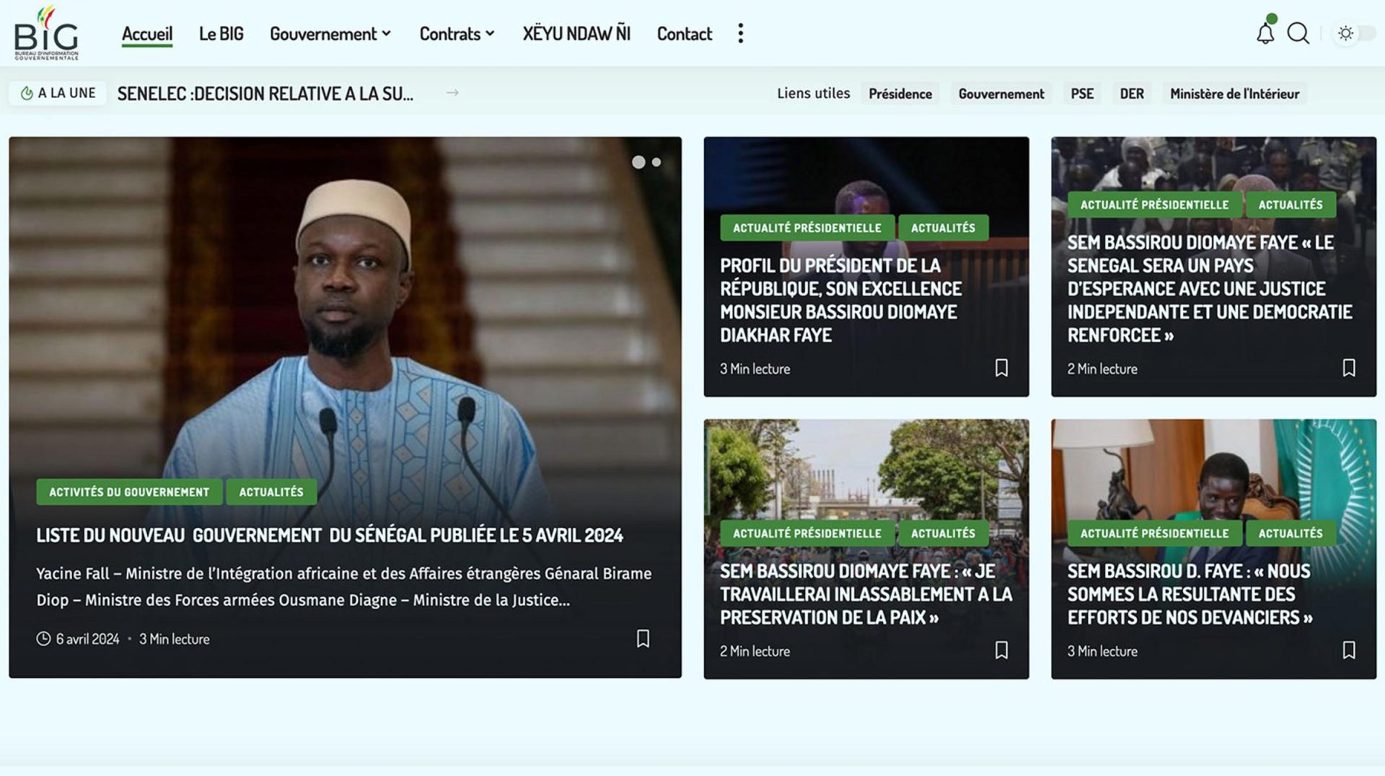Bookmark the Preservation de la Paix article
1385x776 pixels.
click(1001, 650)
